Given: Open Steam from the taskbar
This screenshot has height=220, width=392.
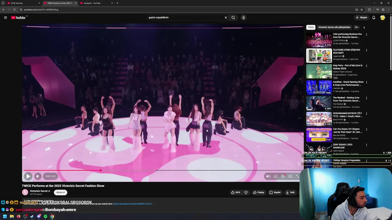Looking at the screenshot, I should click(32, 216).
